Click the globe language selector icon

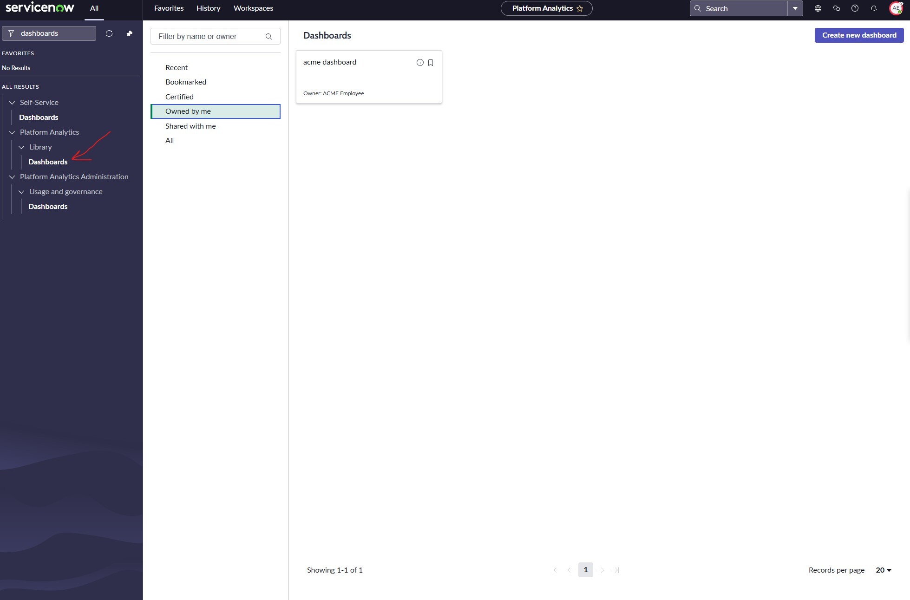pos(818,8)
